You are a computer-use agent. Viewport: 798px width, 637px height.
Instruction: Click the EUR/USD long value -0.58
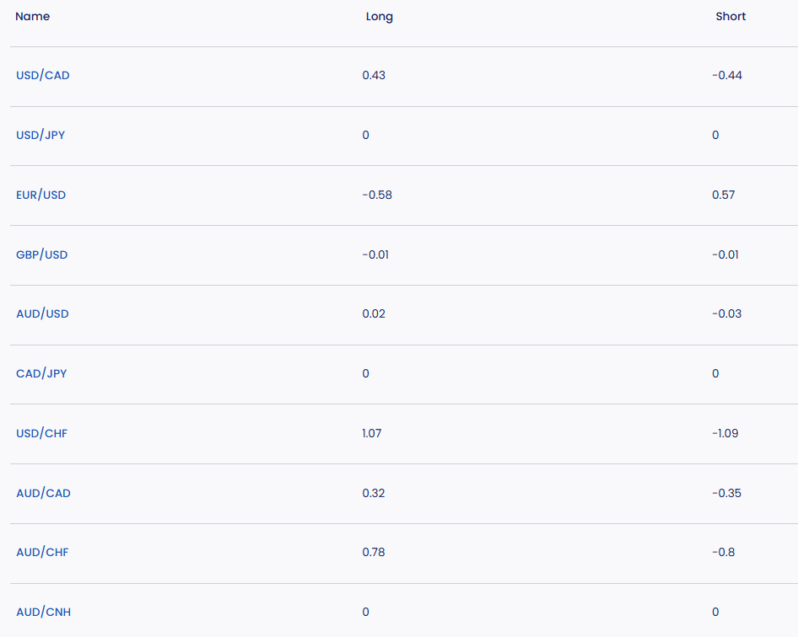coord(377,195)
